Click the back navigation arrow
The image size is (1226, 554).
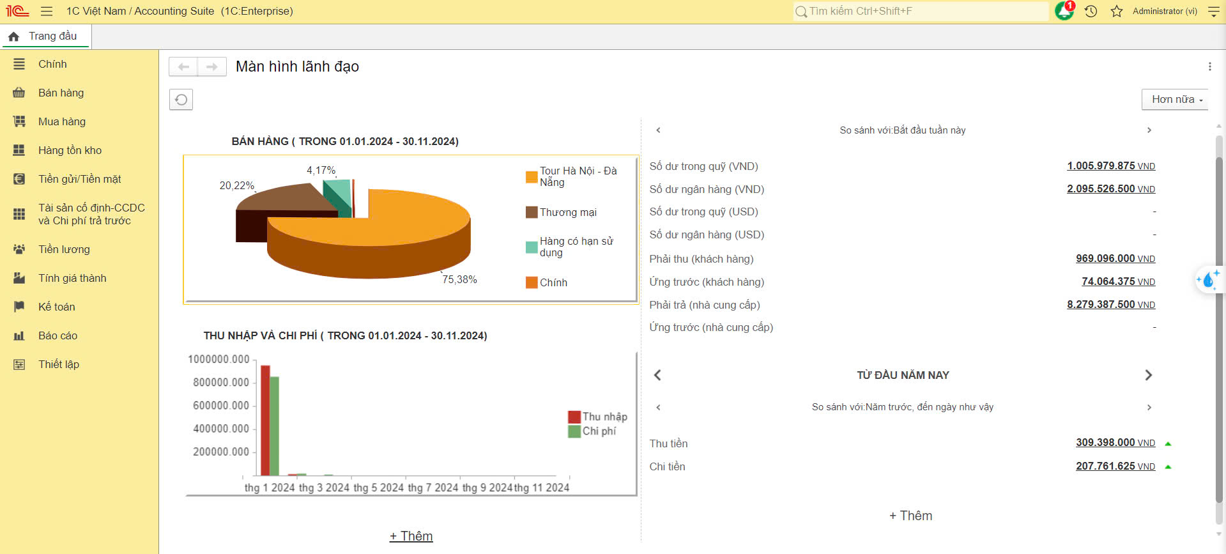[183, 66]
